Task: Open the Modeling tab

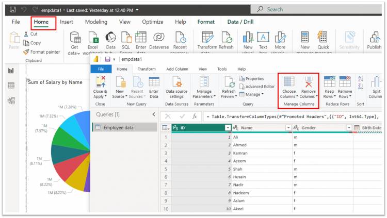Action: (x=96, y=22)
